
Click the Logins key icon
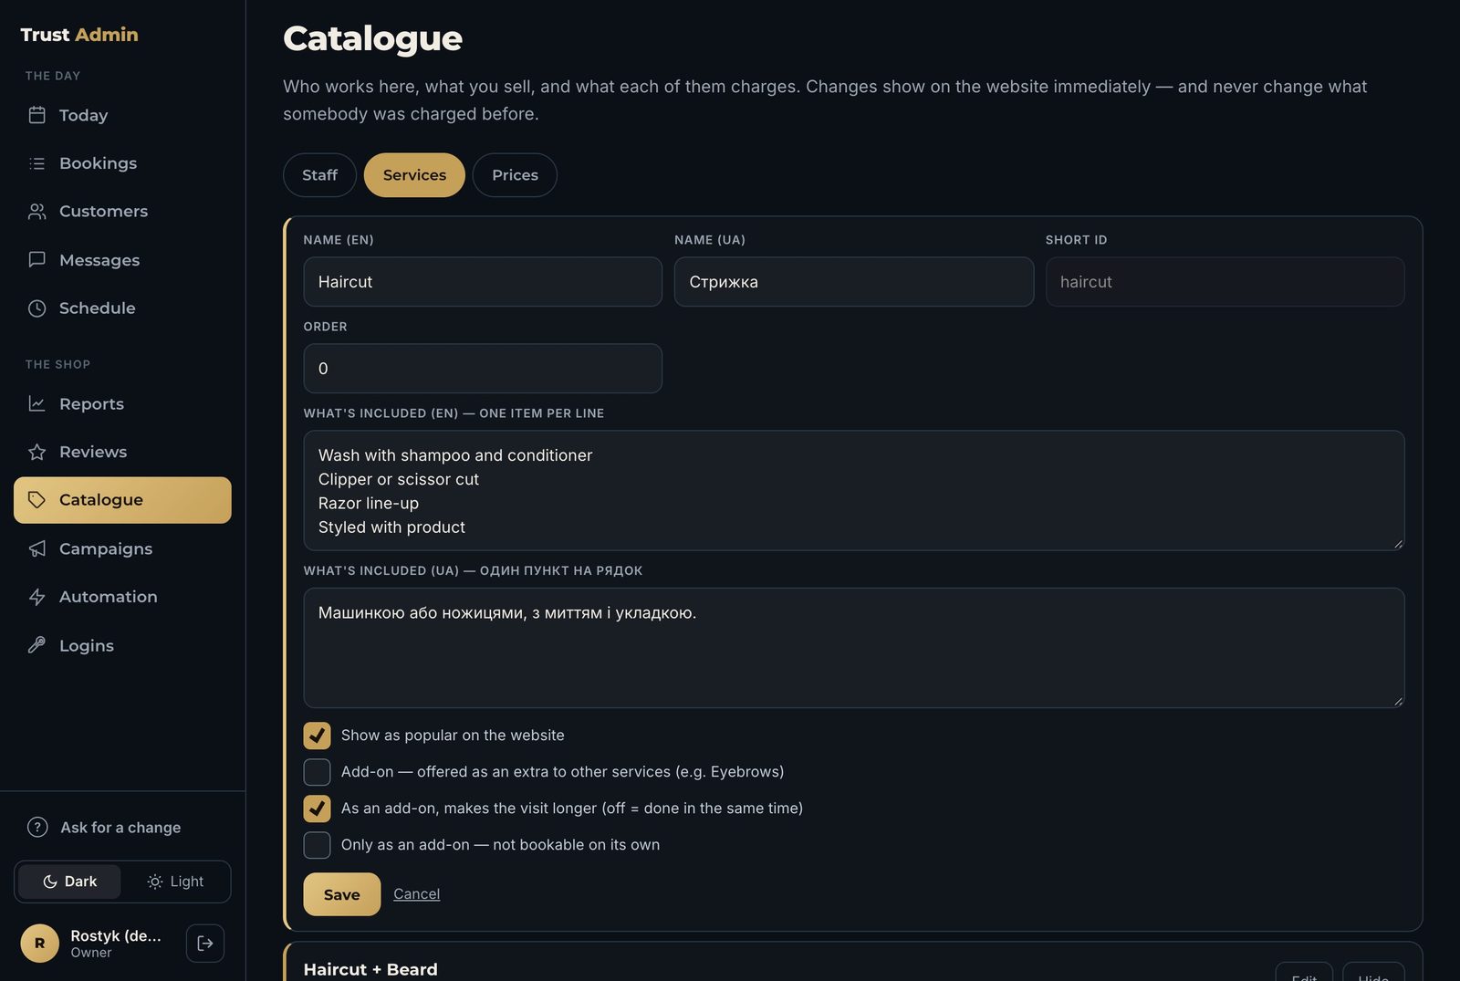36,645
